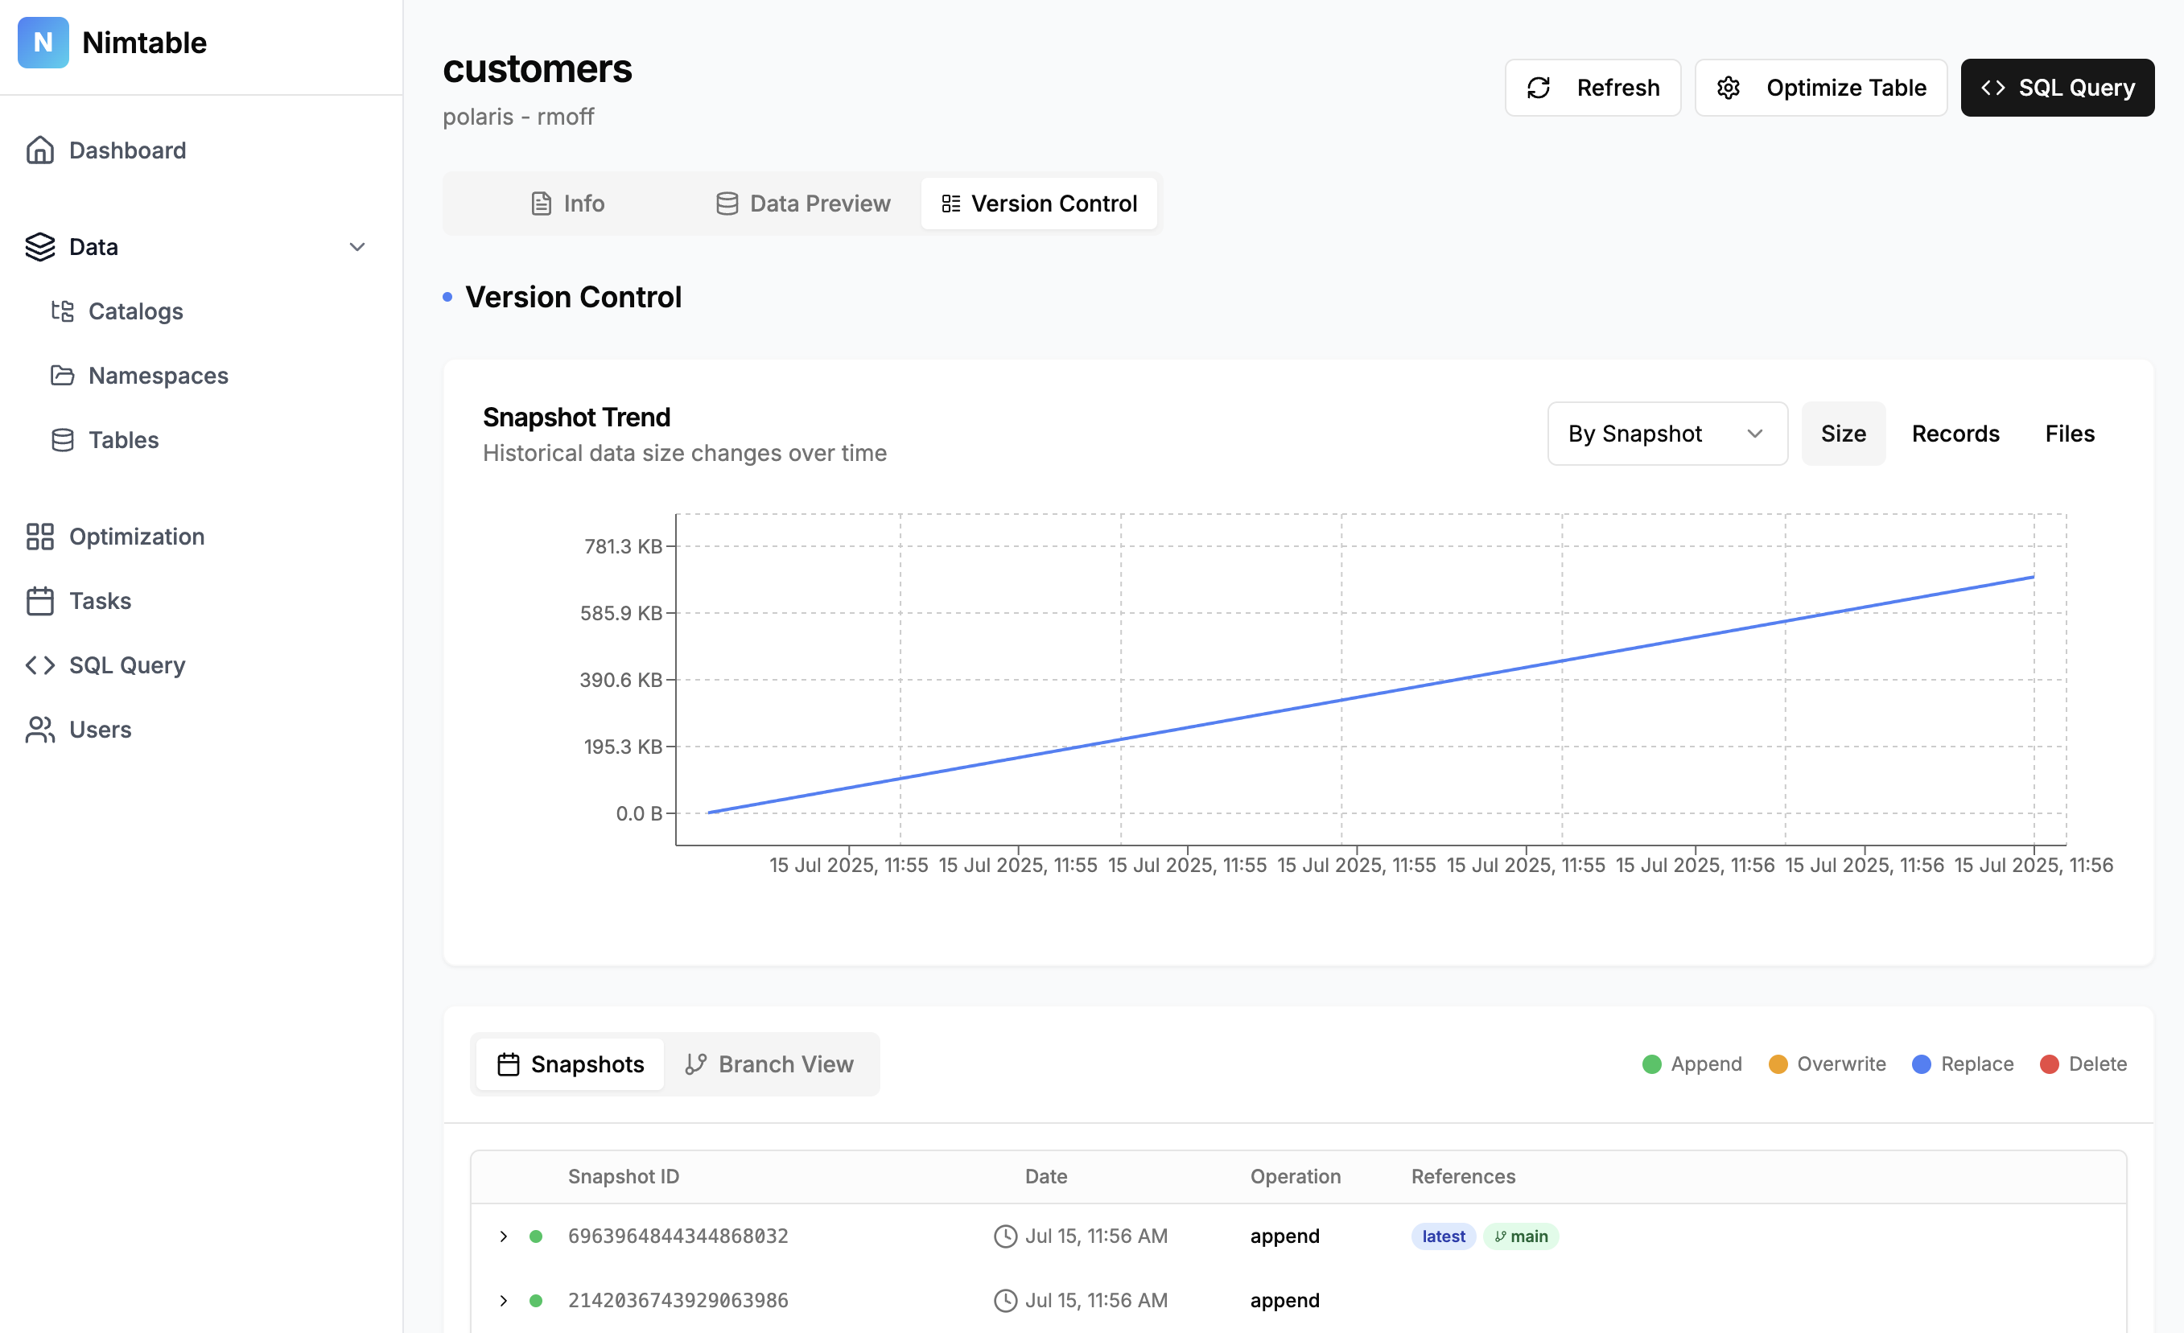Switch to the Data Preview tab

(x=803, y=204)
